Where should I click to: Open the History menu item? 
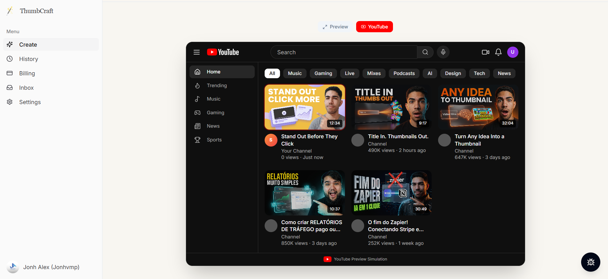coord(51,59)
